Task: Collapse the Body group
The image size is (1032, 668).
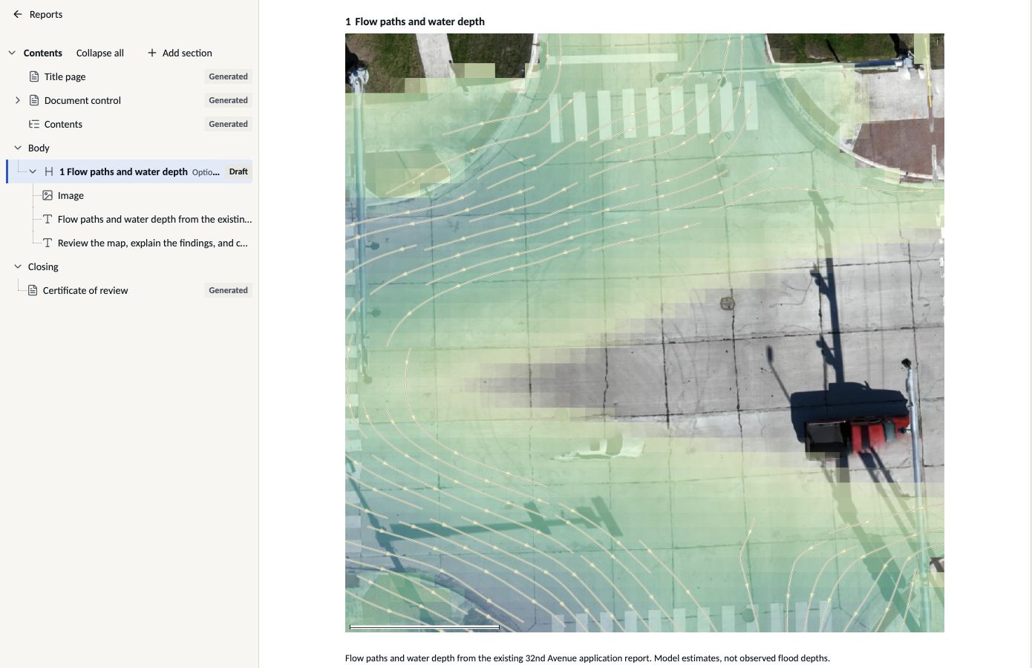Action: point(18,148)
